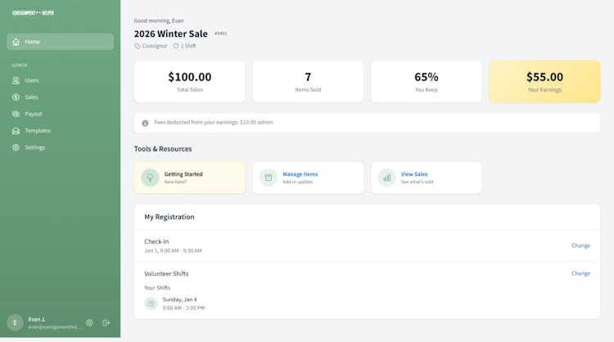Click the Consignment Helper logo
614x342 pixels.
click(x=33, y=13)
